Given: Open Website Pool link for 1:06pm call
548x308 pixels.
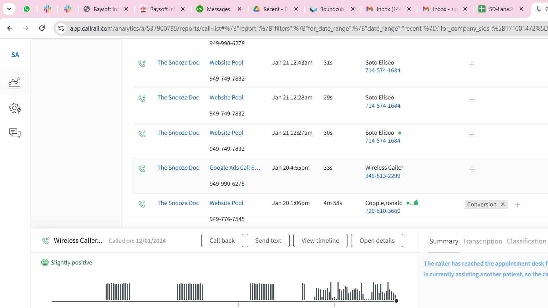Looking at the screenshot, I should click(226, 203).
